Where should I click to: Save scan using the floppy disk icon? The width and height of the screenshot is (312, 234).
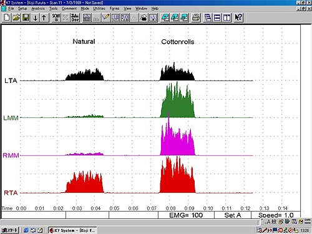click(26, 17)
